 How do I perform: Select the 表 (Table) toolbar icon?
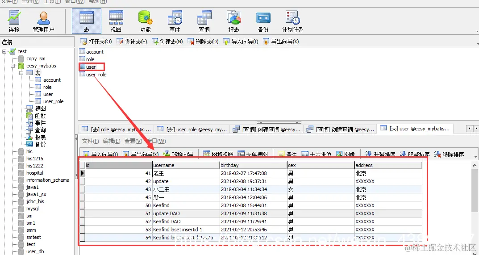point(87,21)
